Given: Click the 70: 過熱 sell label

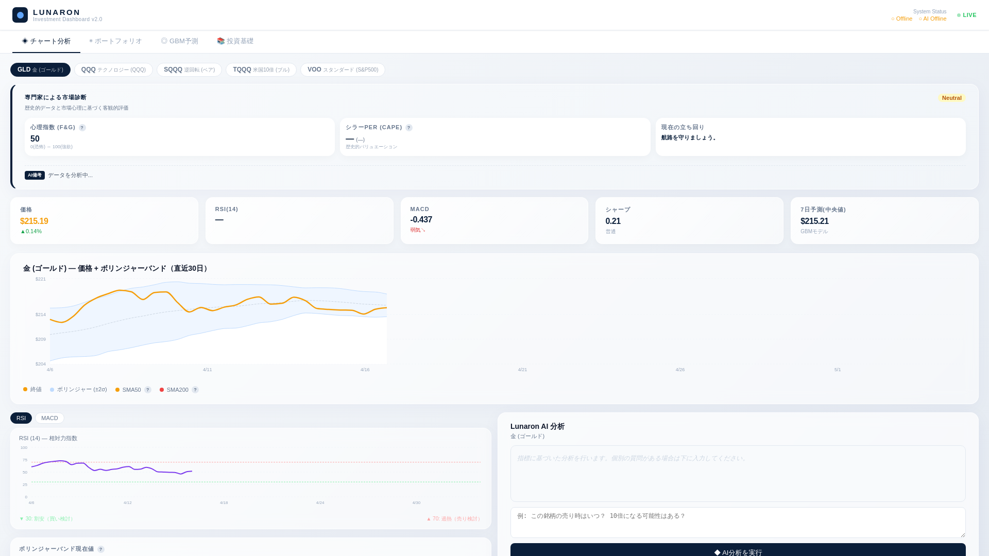Looking at the screenshot, I should [454, 519].
